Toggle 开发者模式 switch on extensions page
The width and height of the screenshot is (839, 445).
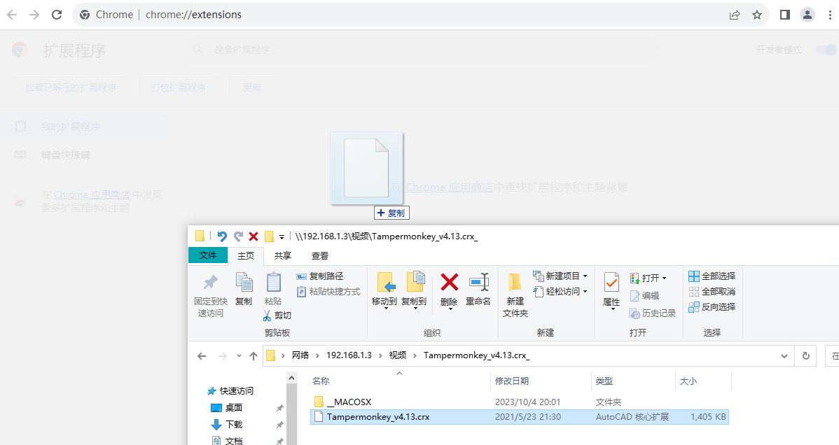pos(826,50)
